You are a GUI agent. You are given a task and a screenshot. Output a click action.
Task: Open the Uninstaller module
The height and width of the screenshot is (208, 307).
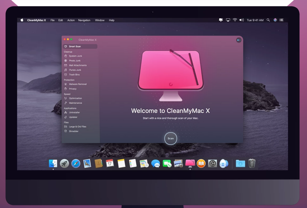click(x=74, y=113)
